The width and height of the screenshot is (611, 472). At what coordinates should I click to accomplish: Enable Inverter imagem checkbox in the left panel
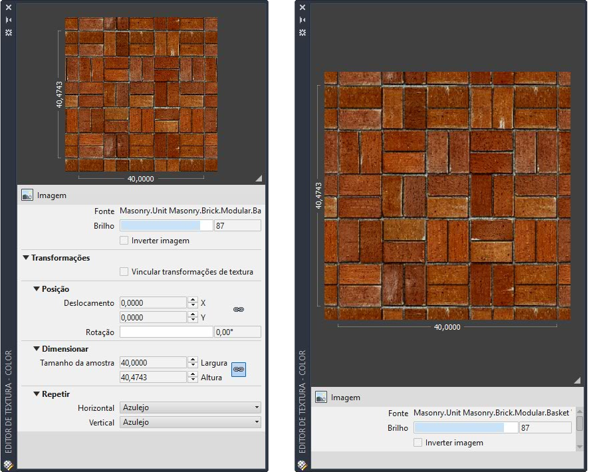[x=124, y=241]
